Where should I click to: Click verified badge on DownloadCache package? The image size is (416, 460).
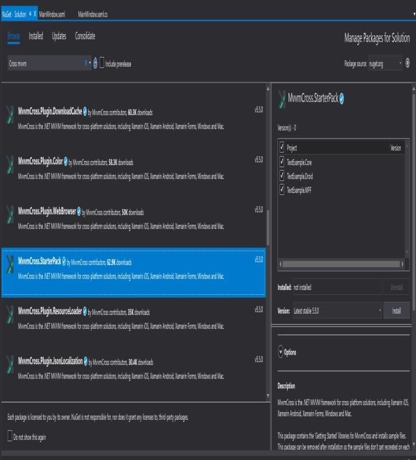pos(85,112)
